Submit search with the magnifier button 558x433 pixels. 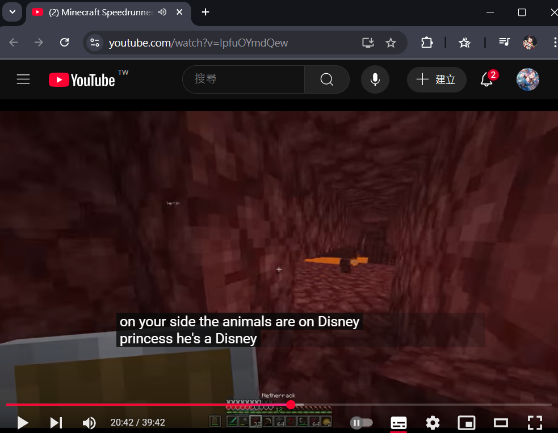[327, 79]
